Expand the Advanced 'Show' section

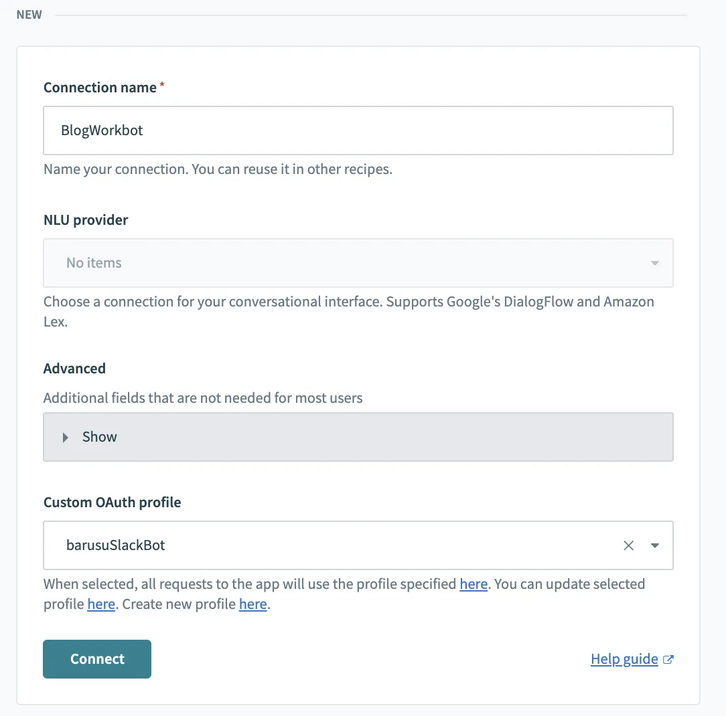pyautogui.click(x=358, y=437)
